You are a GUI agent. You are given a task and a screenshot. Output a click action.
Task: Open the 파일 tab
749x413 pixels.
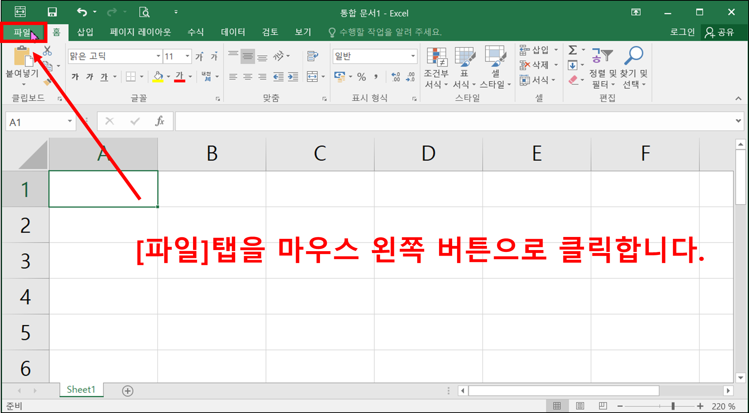tap(22, 32)
